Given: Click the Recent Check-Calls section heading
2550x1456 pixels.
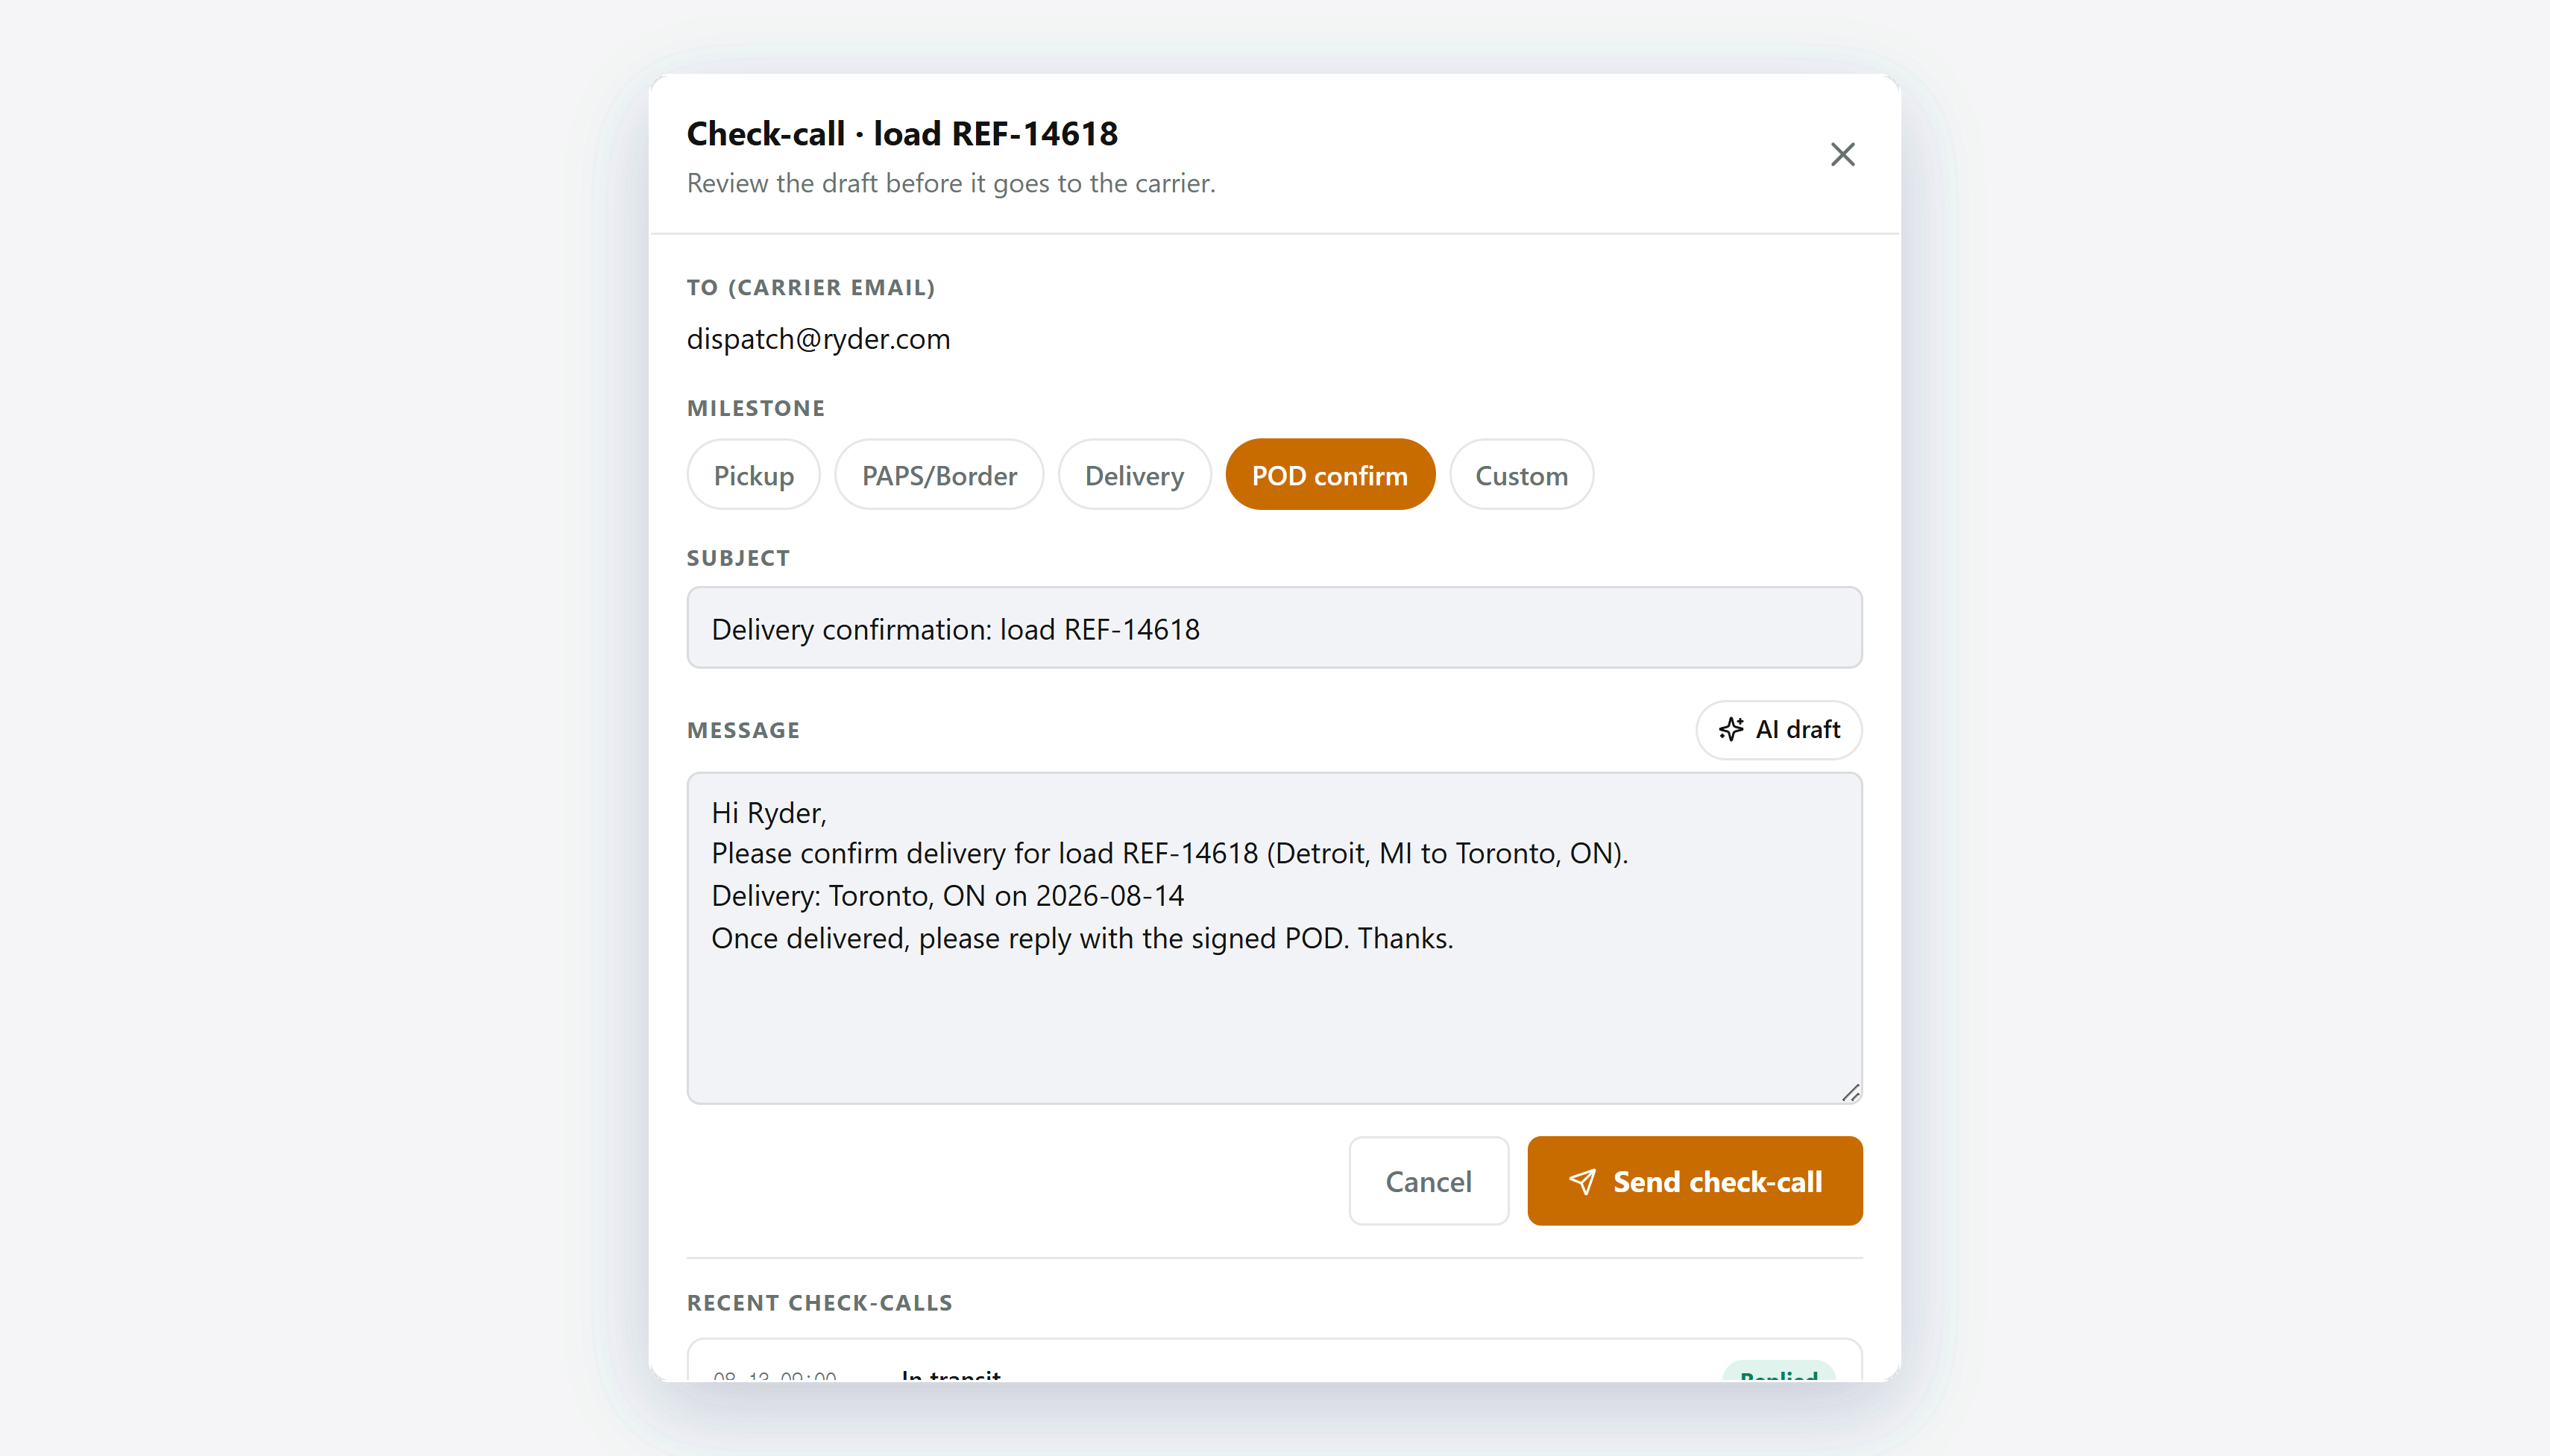Looking at the screenshot, I should click(x=819, y=1303).
